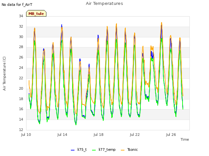Viewport: 209px width, 156px height.
Task: Click the Jul 10 x-axis tick label
Action: pyautogui.click(x=26, y=135)
